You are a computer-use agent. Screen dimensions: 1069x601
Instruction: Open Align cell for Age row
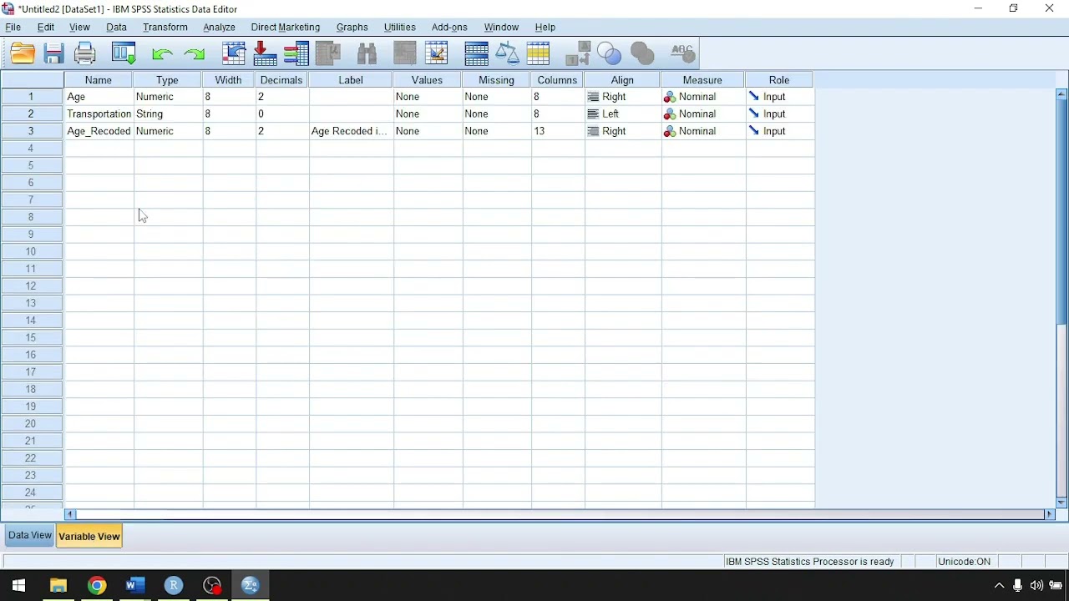click(x=623, y=97)
